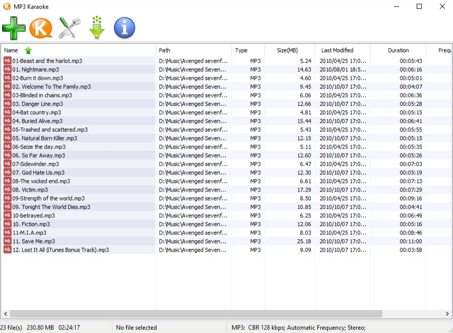Click the No file selected status text
The image size is (453, 333).
click(x=136, y=327)
